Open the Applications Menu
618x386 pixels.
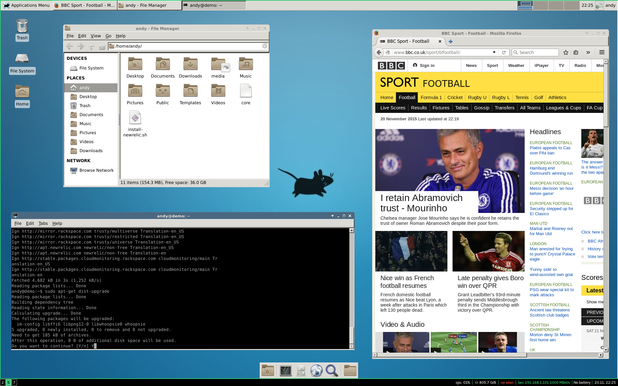pyautogui.click(x=27, y=5)
